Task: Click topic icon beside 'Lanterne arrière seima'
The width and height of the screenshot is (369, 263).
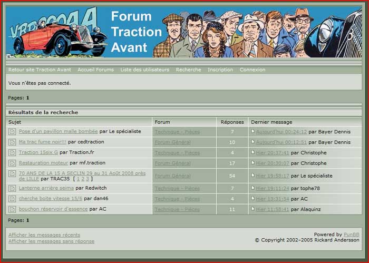Action: [x=12, y=188]
